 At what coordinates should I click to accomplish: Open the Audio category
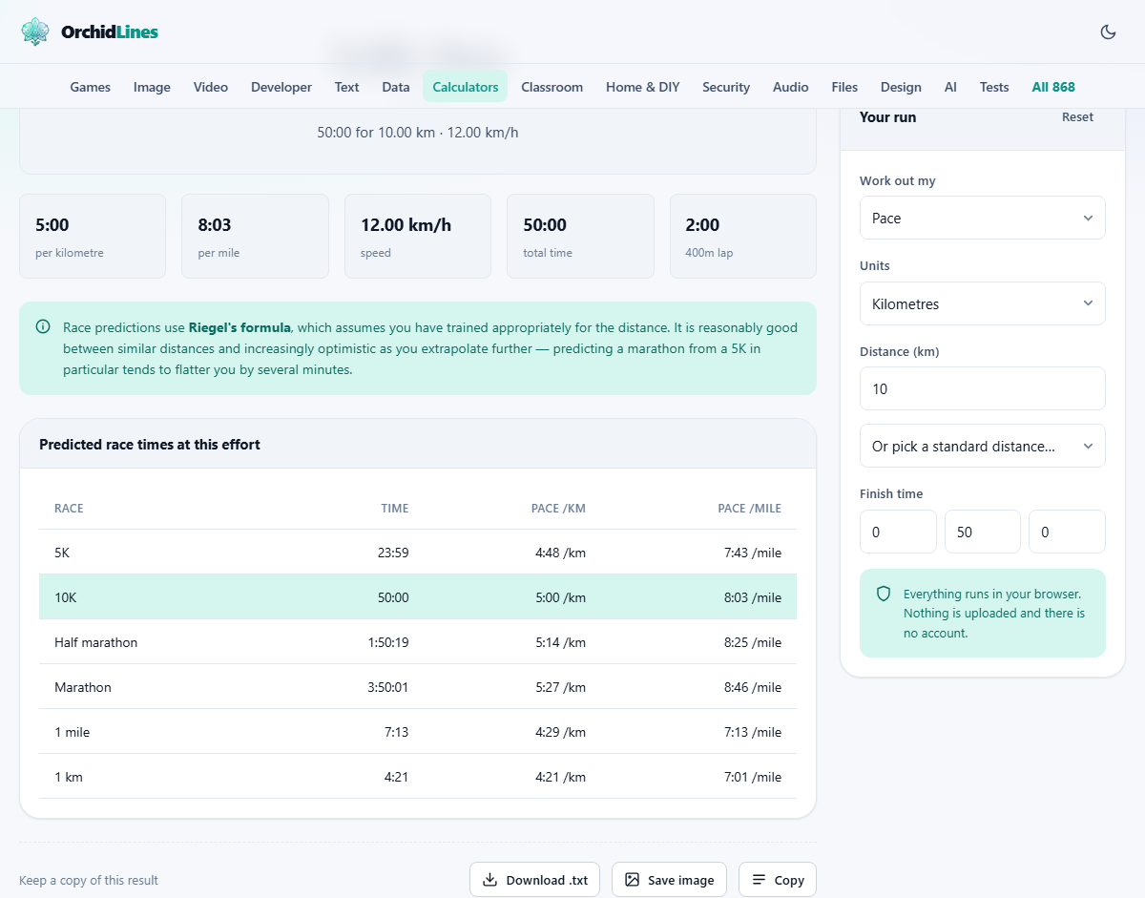(791, 87)
